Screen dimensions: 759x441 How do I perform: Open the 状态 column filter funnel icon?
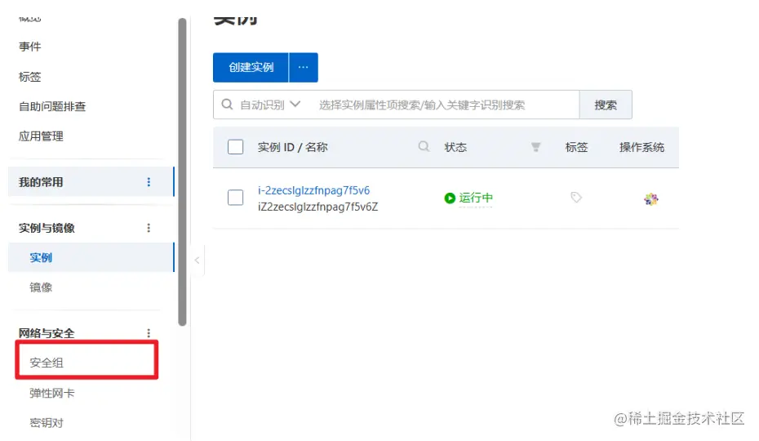[535, 147]
